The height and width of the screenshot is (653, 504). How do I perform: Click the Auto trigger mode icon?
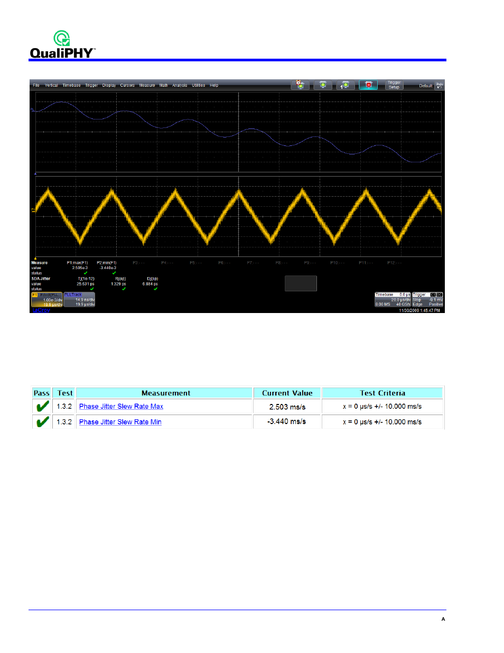[300, 85]
